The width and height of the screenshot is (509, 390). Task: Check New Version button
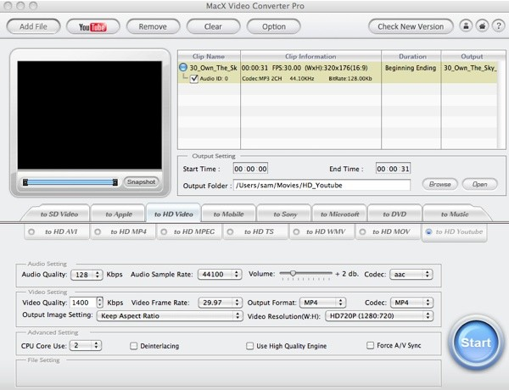[x=411, y=26]
